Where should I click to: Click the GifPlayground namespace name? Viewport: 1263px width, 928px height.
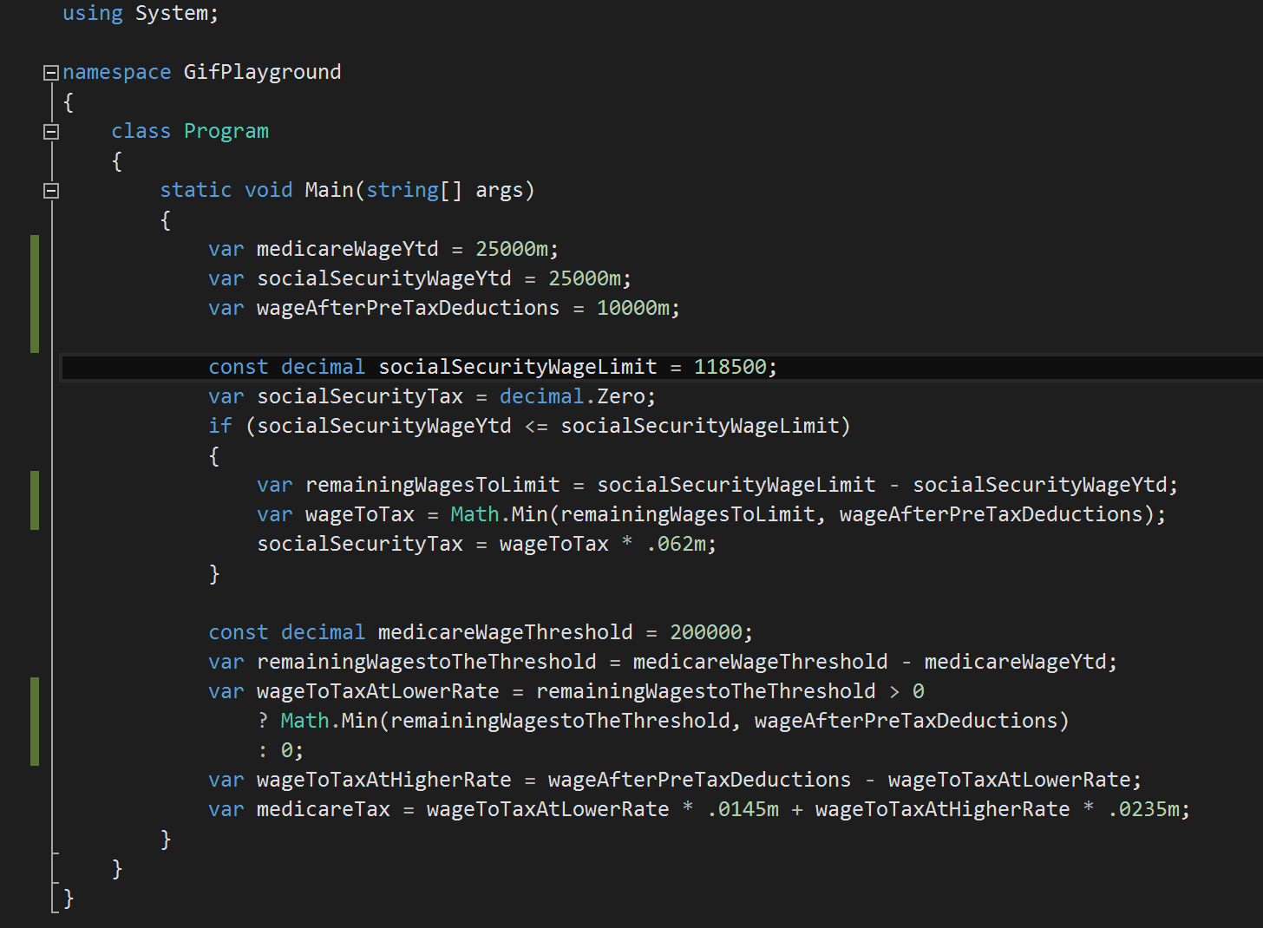pos(262,72)
